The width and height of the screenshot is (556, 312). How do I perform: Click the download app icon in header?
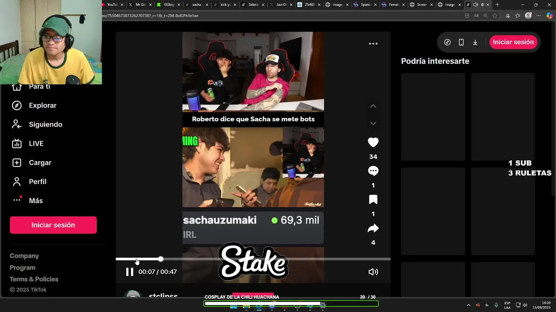point(475,42)
